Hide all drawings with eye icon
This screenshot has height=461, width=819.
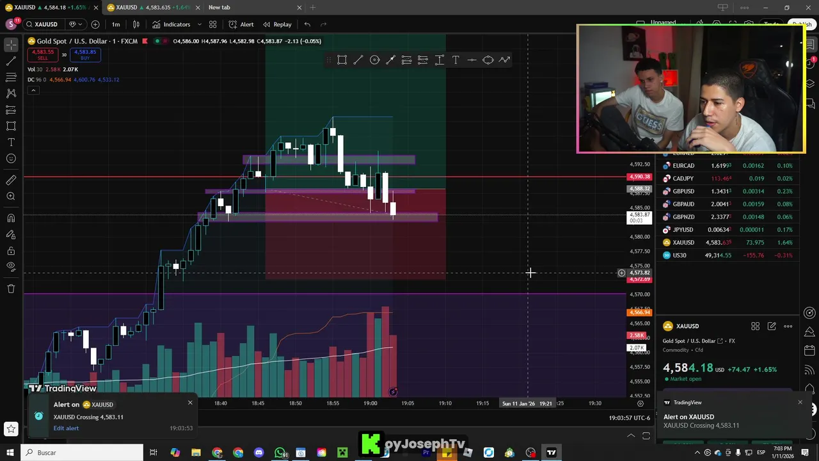click(11, 267)
